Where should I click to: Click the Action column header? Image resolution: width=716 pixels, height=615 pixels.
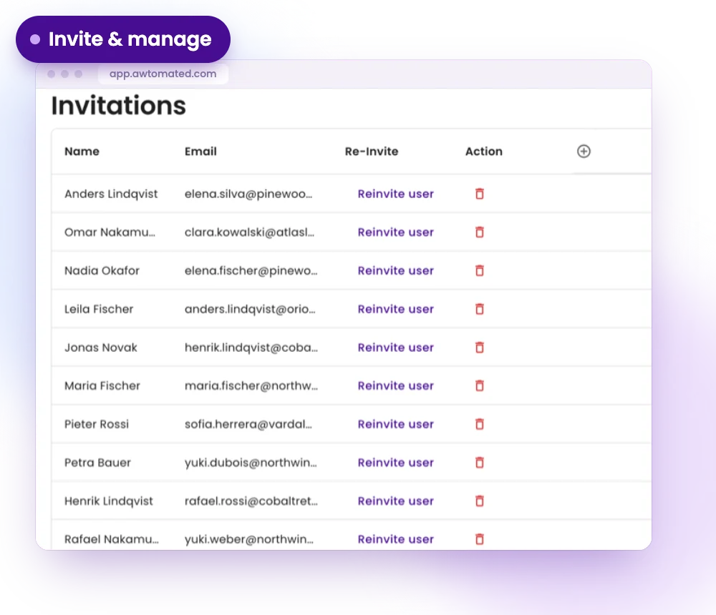(483, 151)
